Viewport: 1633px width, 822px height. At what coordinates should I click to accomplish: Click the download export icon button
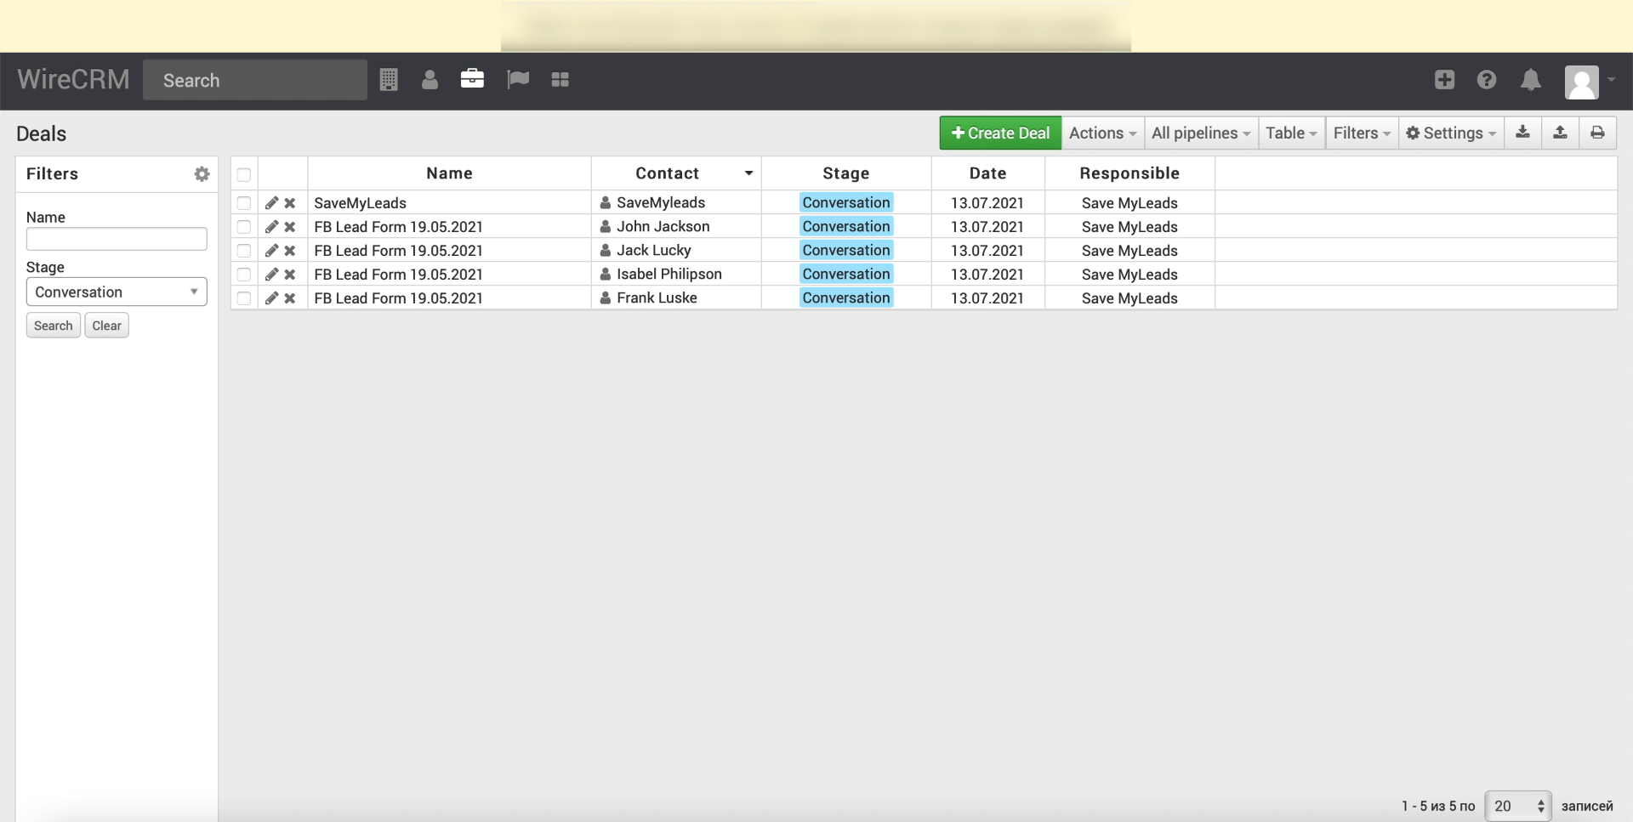coord(1522,133)
